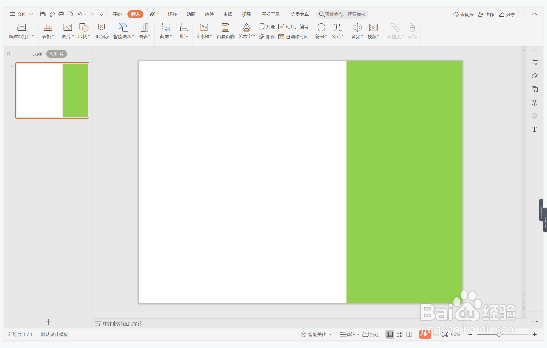
Task: Click the 分享 share button
Action: (x=507, y=14)
